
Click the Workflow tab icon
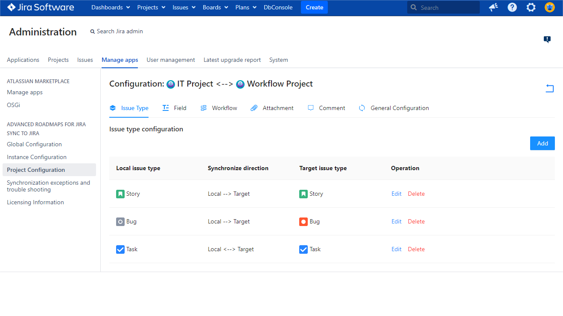tap(204, 108)
